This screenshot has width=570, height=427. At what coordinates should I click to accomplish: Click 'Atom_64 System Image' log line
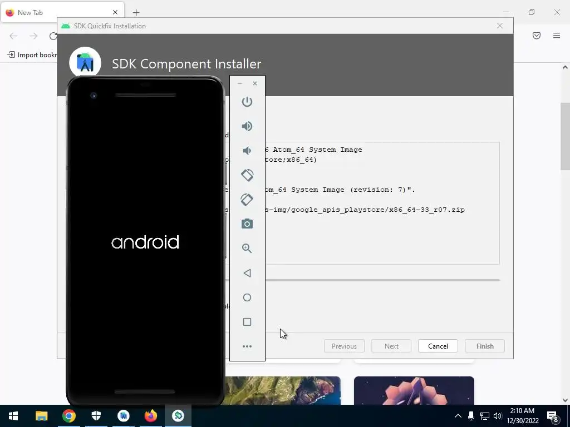point(317,150)
